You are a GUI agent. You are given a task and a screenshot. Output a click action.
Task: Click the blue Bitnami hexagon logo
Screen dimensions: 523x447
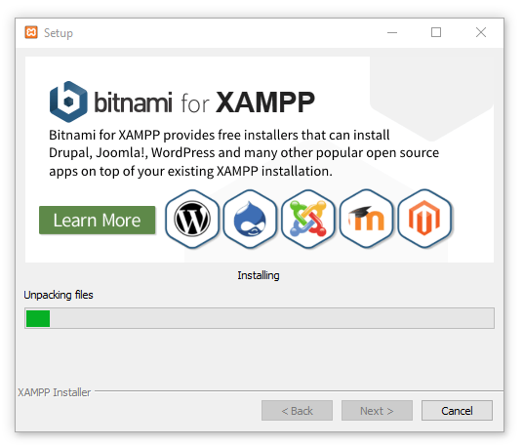click(68, 102)
